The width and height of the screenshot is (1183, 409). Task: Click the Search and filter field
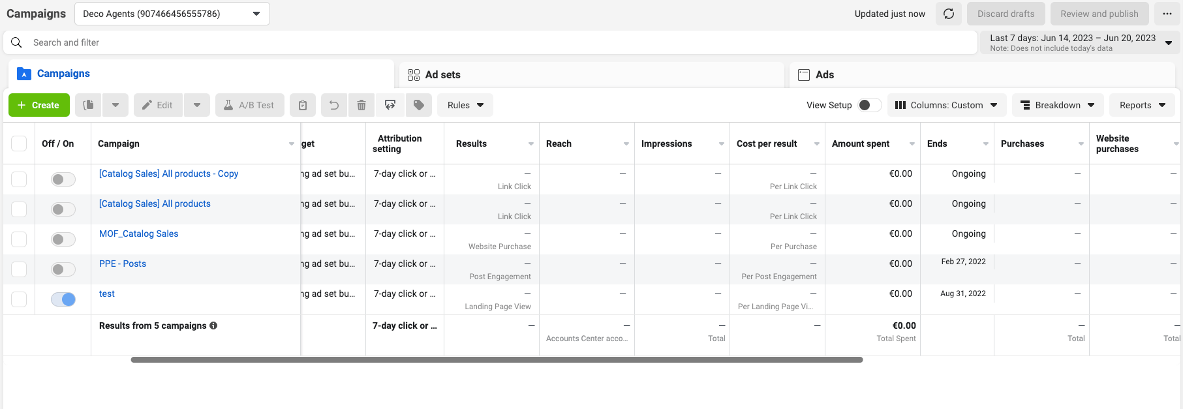490,42
